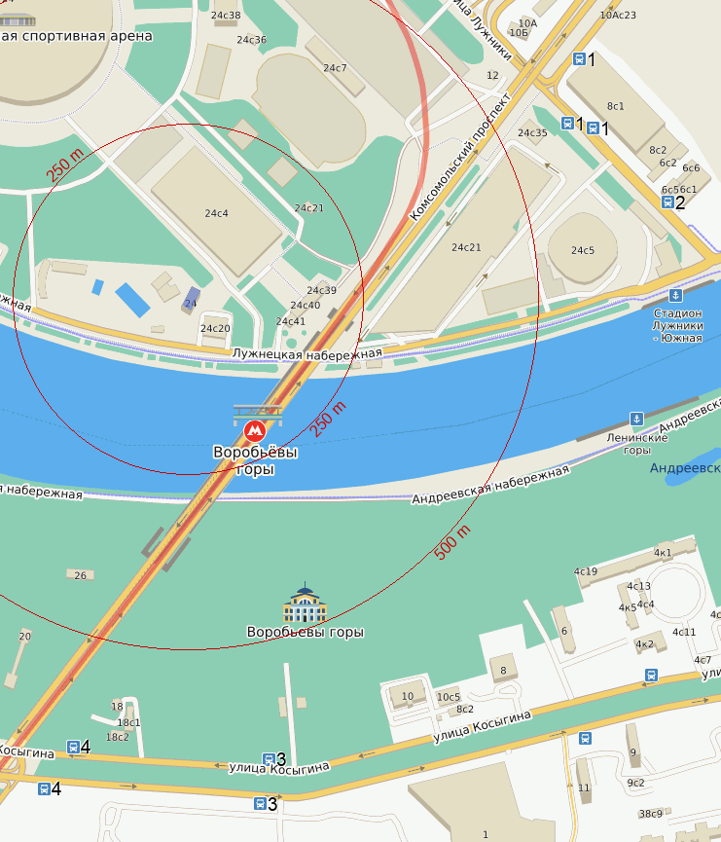Click the Андреевская набережная street label
Image resolution: width=721 pixels, height=842 pixels.
coord(490,485)
